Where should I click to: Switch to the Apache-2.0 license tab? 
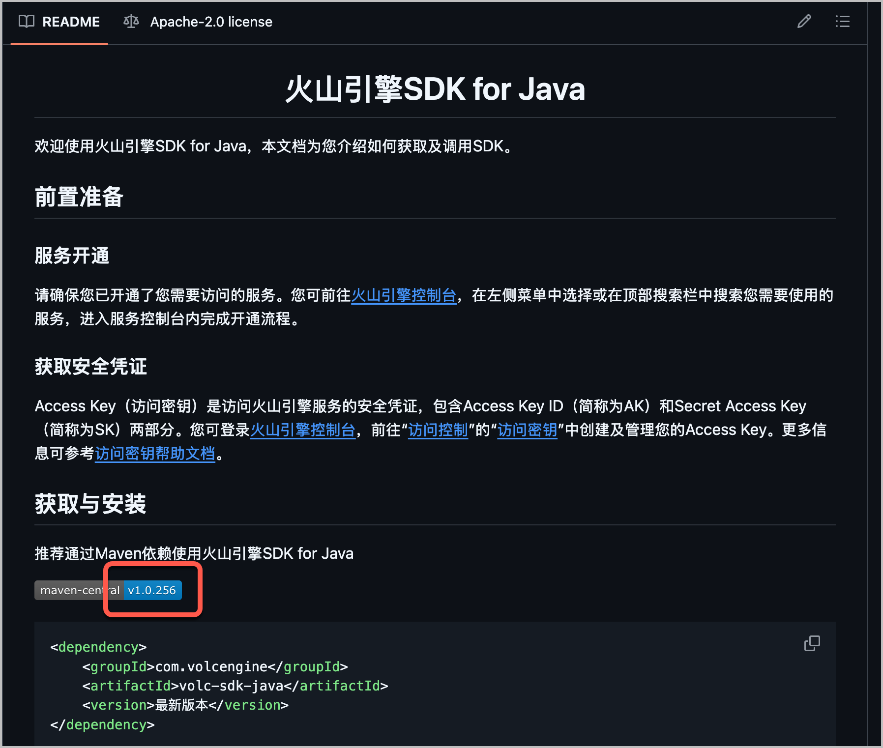[x=198, y=22]
